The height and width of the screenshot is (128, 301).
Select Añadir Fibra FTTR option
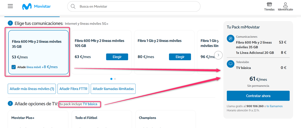pos(73,89)
